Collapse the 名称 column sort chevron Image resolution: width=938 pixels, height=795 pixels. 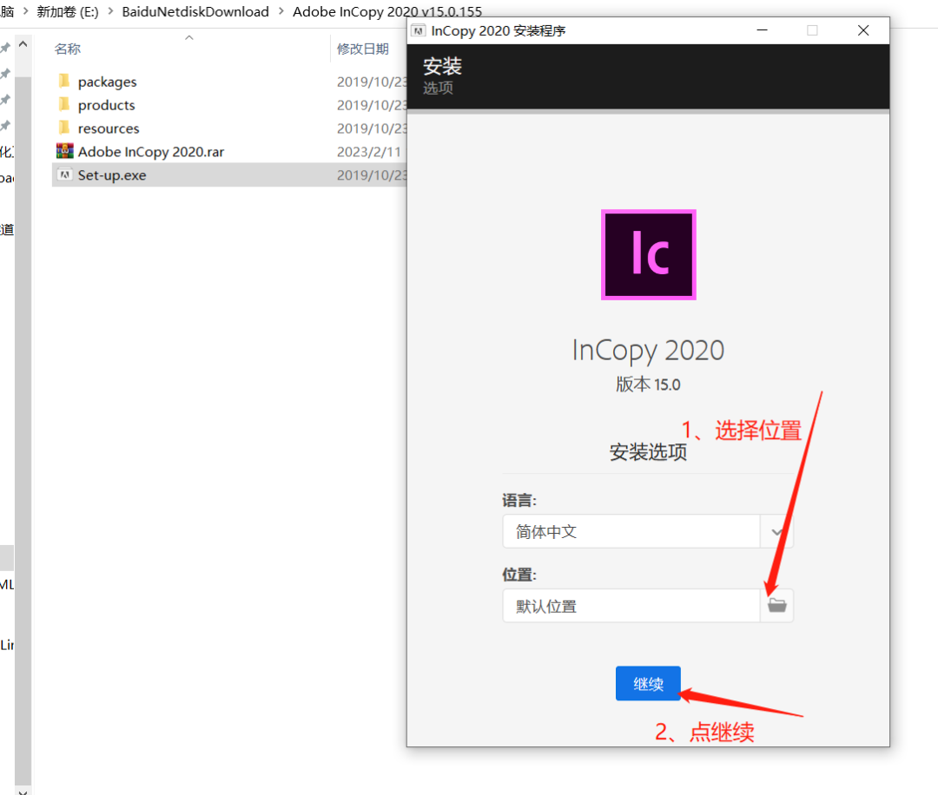tap(188, 36)
